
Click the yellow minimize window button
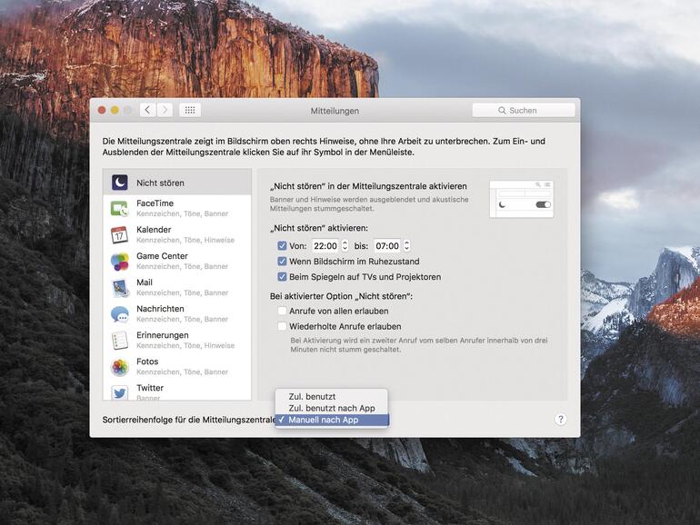pos(115,110)
